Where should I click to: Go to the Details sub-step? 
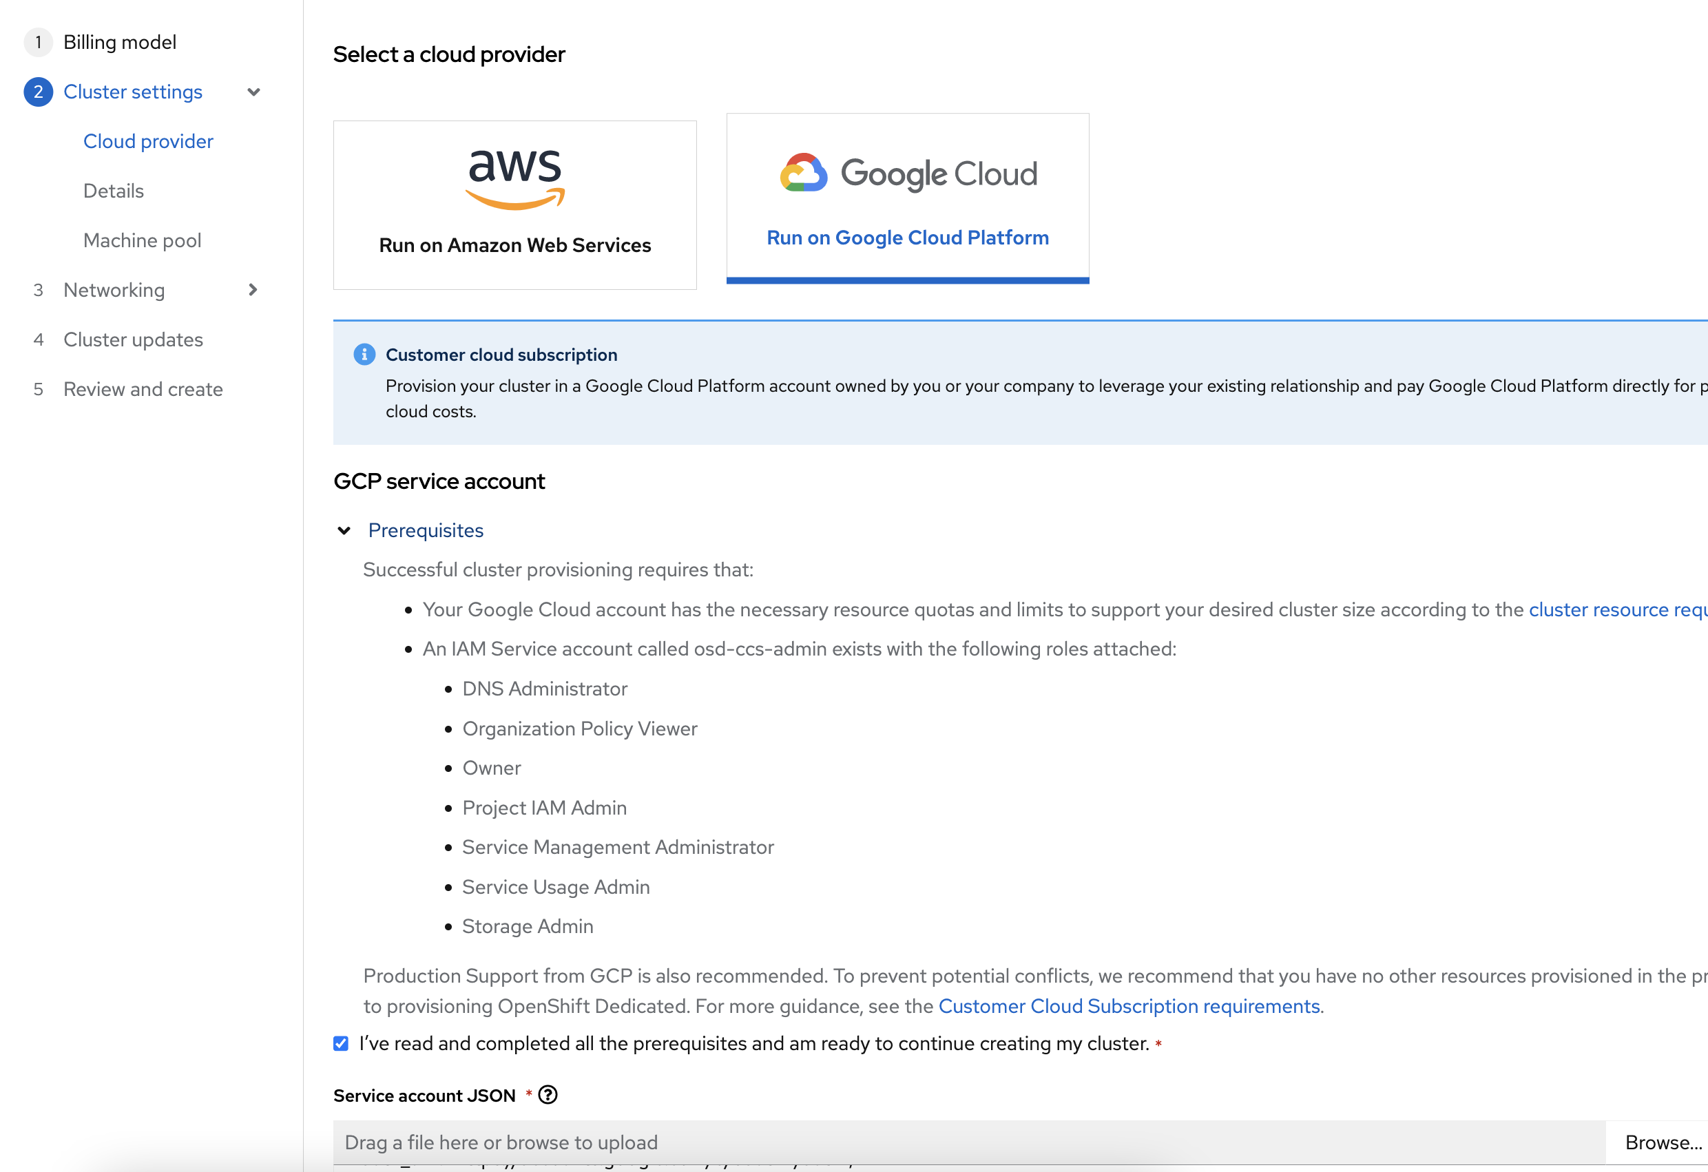coord(113,191)
